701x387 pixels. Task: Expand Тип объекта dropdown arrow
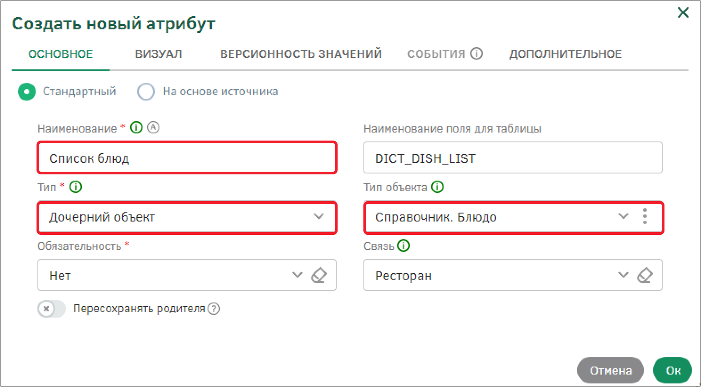click(623, 217)
